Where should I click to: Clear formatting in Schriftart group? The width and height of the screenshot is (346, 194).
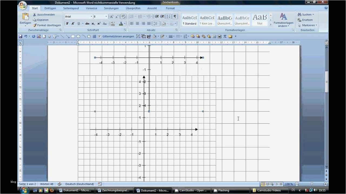(123, 16)
